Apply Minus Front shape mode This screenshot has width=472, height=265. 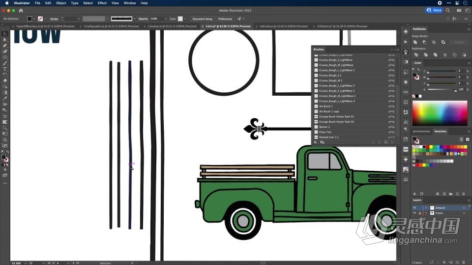pyautogui.click(x=424, y=42)
